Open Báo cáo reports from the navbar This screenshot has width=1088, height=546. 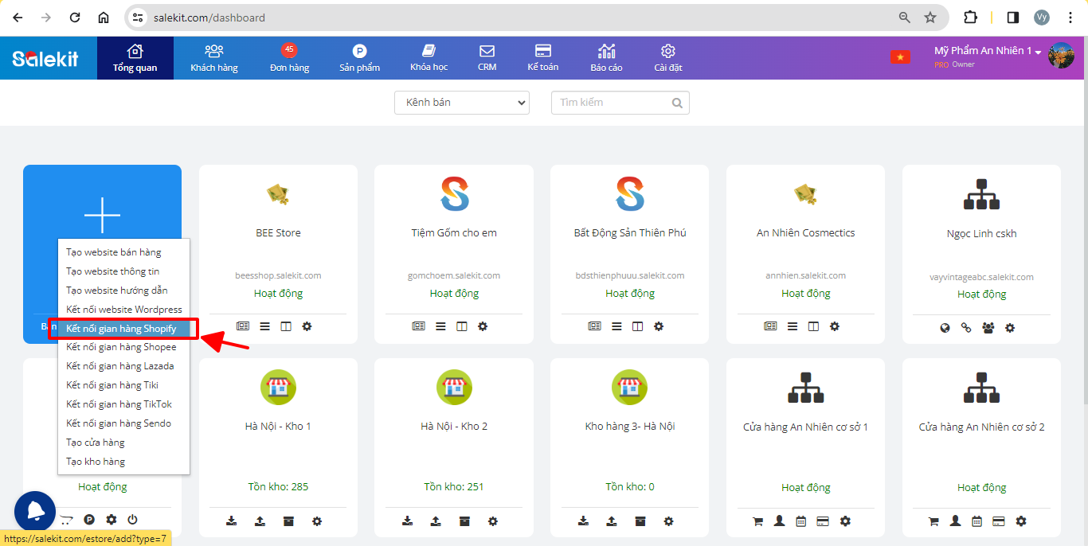[606, 58]
